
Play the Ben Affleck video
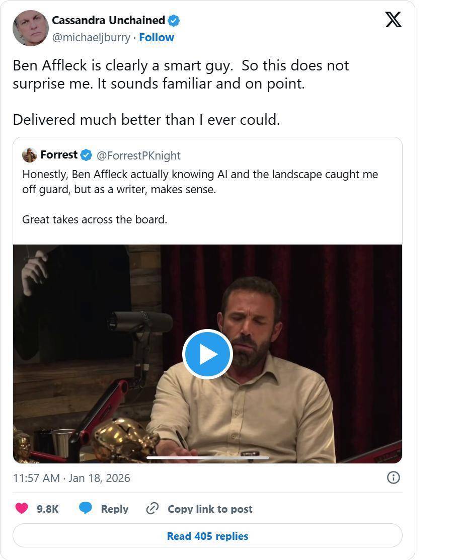(x=207, y=354)
